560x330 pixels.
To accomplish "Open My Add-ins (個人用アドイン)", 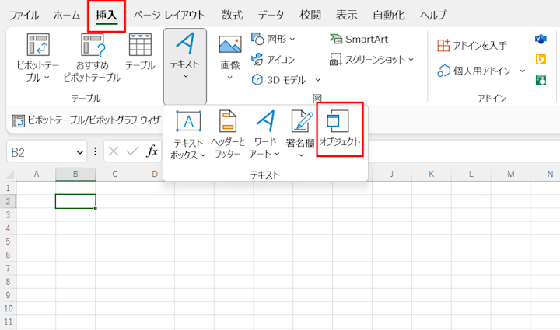I will coord(474,71).
